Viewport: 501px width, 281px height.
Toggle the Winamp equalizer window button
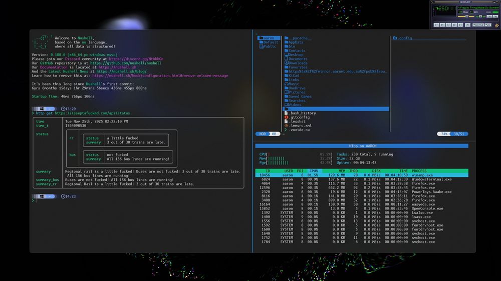tap(489, 16)
